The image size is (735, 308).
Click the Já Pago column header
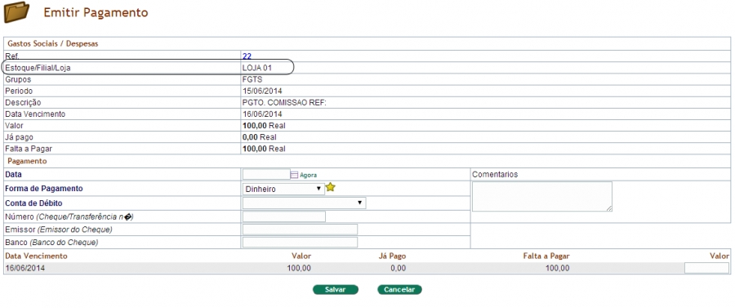(392, 256)
